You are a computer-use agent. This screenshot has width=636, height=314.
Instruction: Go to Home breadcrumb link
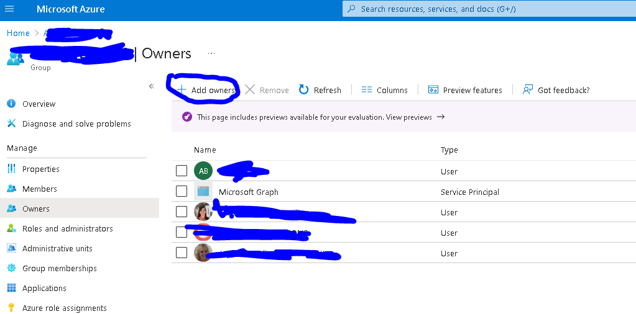(x=18, y=33)
